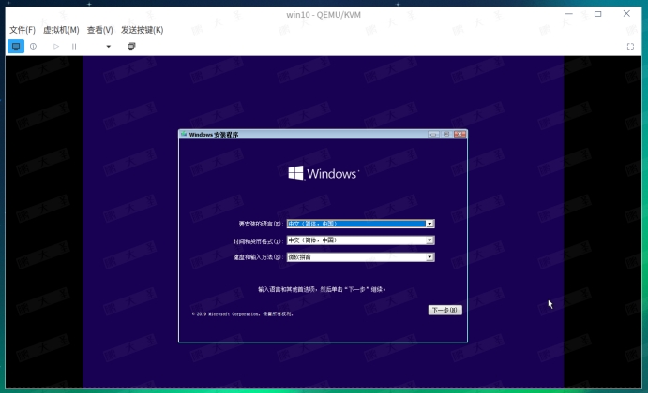Image resolution: width=648 pixels, height=393 pixels.
Task: Switch the VM viewer to fullscreen
Action: [630, 46]
